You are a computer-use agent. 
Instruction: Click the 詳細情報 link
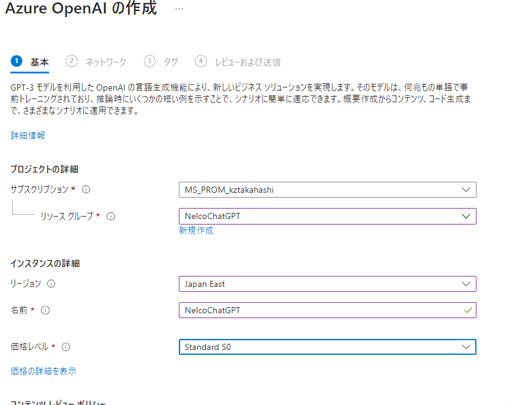[x=28, y=135]
